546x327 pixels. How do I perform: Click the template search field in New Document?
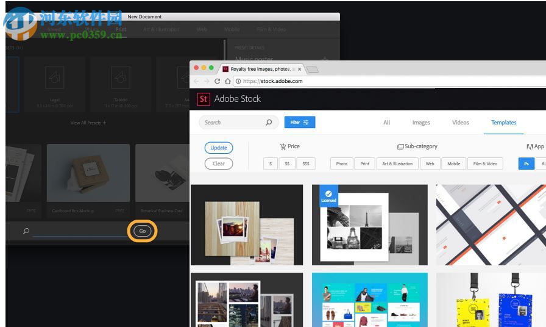click(81, 231)
